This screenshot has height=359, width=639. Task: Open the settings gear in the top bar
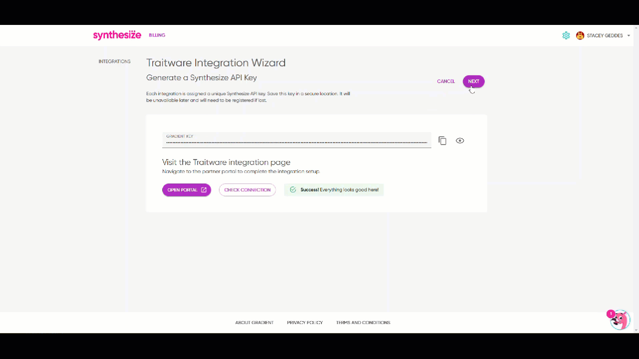pyautogui.click(x=566, y=35)
